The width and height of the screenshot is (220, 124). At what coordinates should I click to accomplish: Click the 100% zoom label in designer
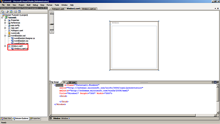coord(52,12)
